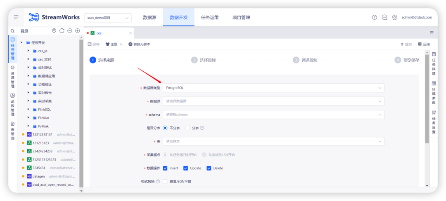
Task: Enable 嵌套JSON平铺 checkbox
Action: coord(165,182)
